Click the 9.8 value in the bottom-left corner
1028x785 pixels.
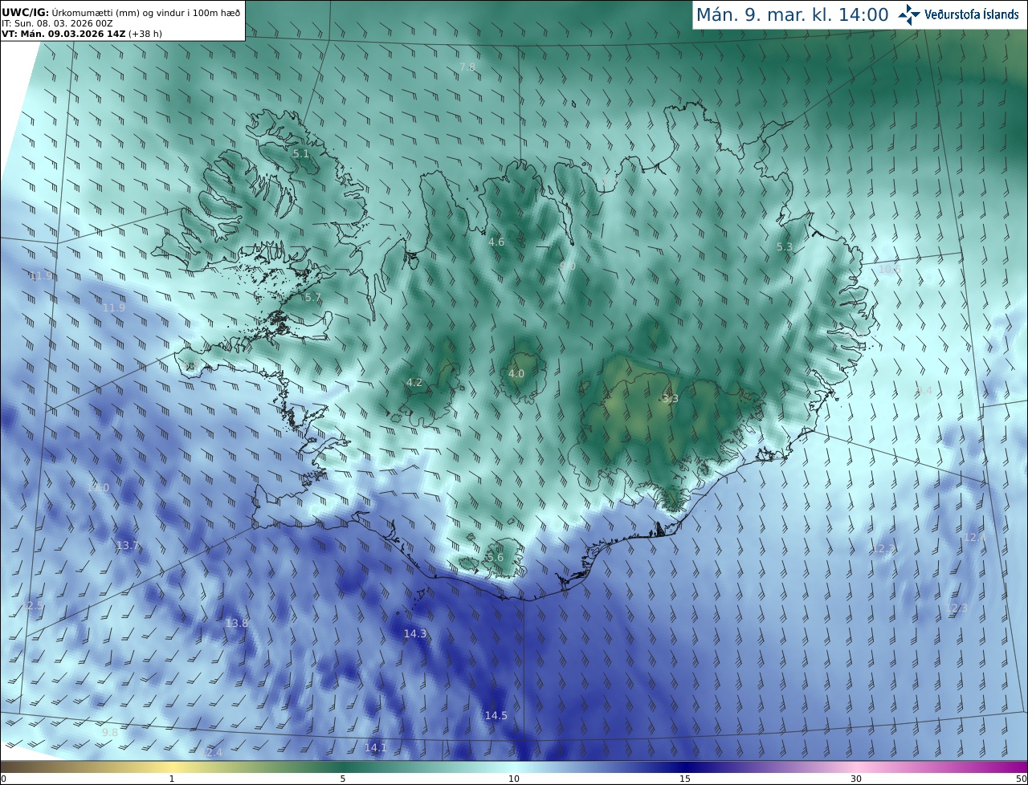pos(110,732)
